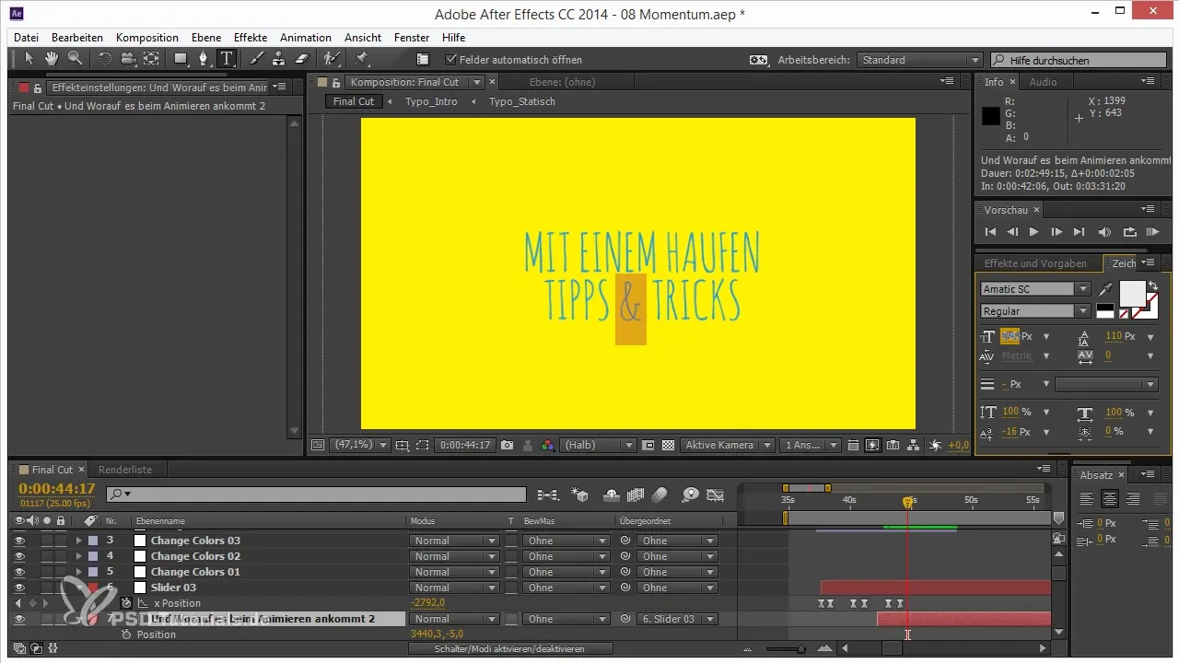Screen dimensions: 1179x663
Task: Swap fill and stroke colors
Action: [x=1151, y=286]
